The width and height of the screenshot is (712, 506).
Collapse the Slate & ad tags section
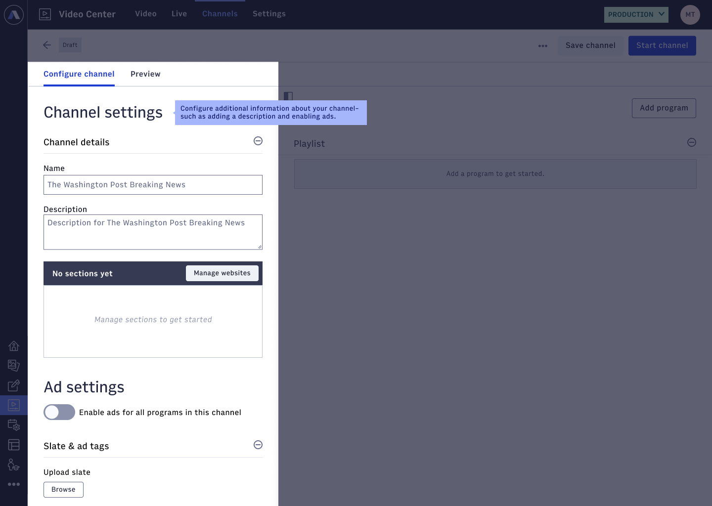tap(258, 445)
